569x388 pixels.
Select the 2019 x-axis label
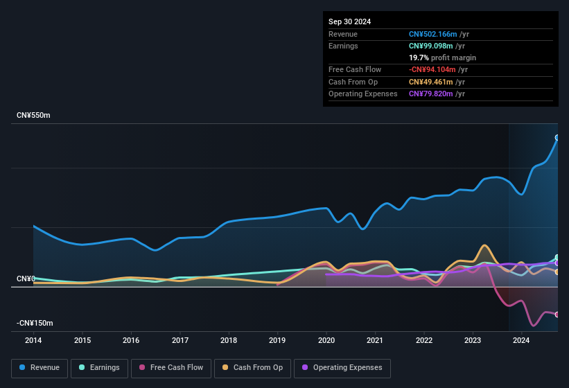click(277, 340)
